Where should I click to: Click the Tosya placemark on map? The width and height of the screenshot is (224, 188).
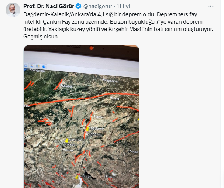point(115,98)
